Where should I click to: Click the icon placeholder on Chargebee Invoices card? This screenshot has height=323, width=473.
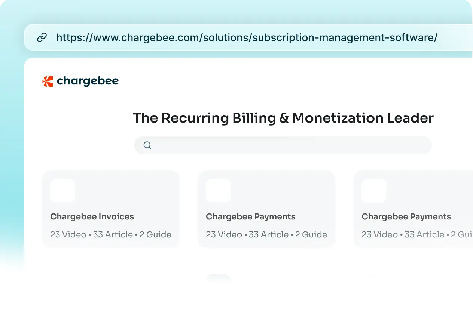pyautogui.click(x=62, y=191)
